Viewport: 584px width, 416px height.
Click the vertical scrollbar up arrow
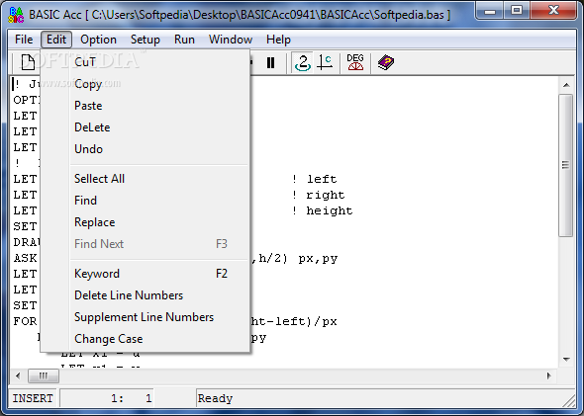pos(566,85)
